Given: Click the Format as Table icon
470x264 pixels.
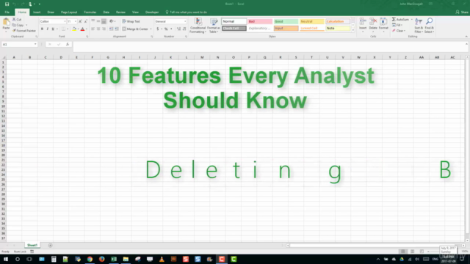Looking at the screenshot, I should pos(214,21).
